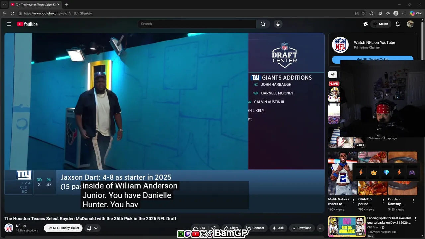Click the crown icon in overlay bar

click(374, 173)
